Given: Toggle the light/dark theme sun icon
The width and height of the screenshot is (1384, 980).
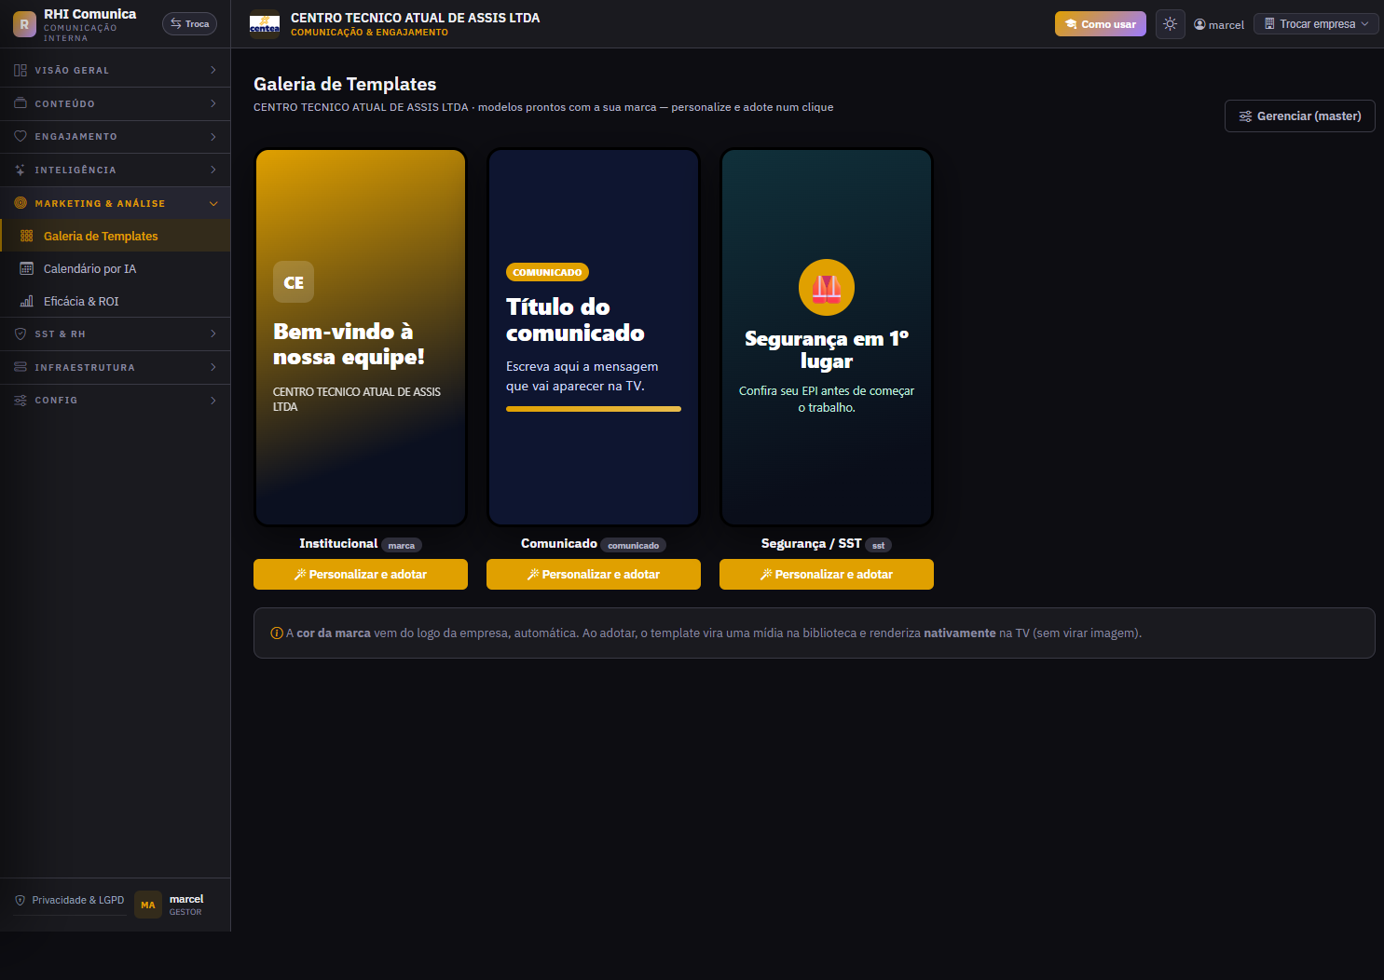Looking at the screenshot, I should (1170, 24).
